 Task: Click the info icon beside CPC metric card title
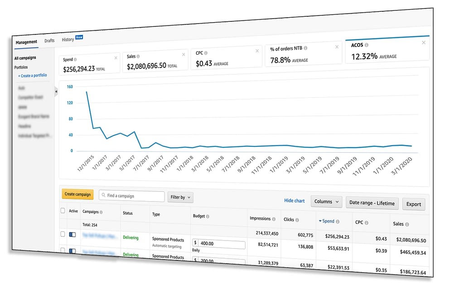pos(206,53)
